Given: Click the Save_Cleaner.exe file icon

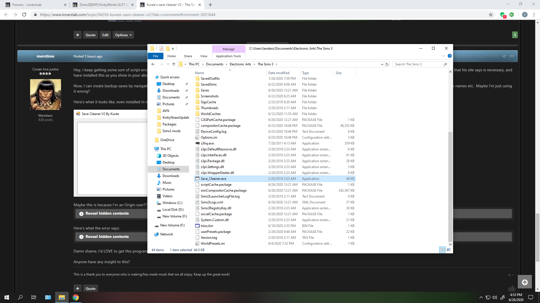Looking at the screenshot, I should (x=197, y=179).
